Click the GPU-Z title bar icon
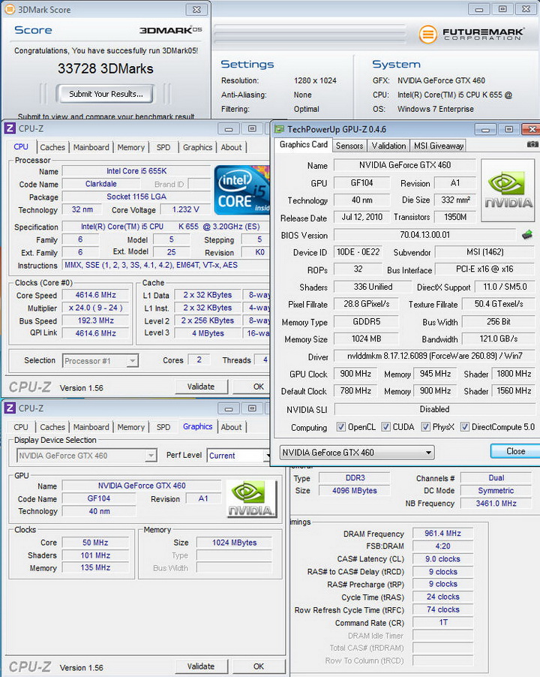 point(280,129)
